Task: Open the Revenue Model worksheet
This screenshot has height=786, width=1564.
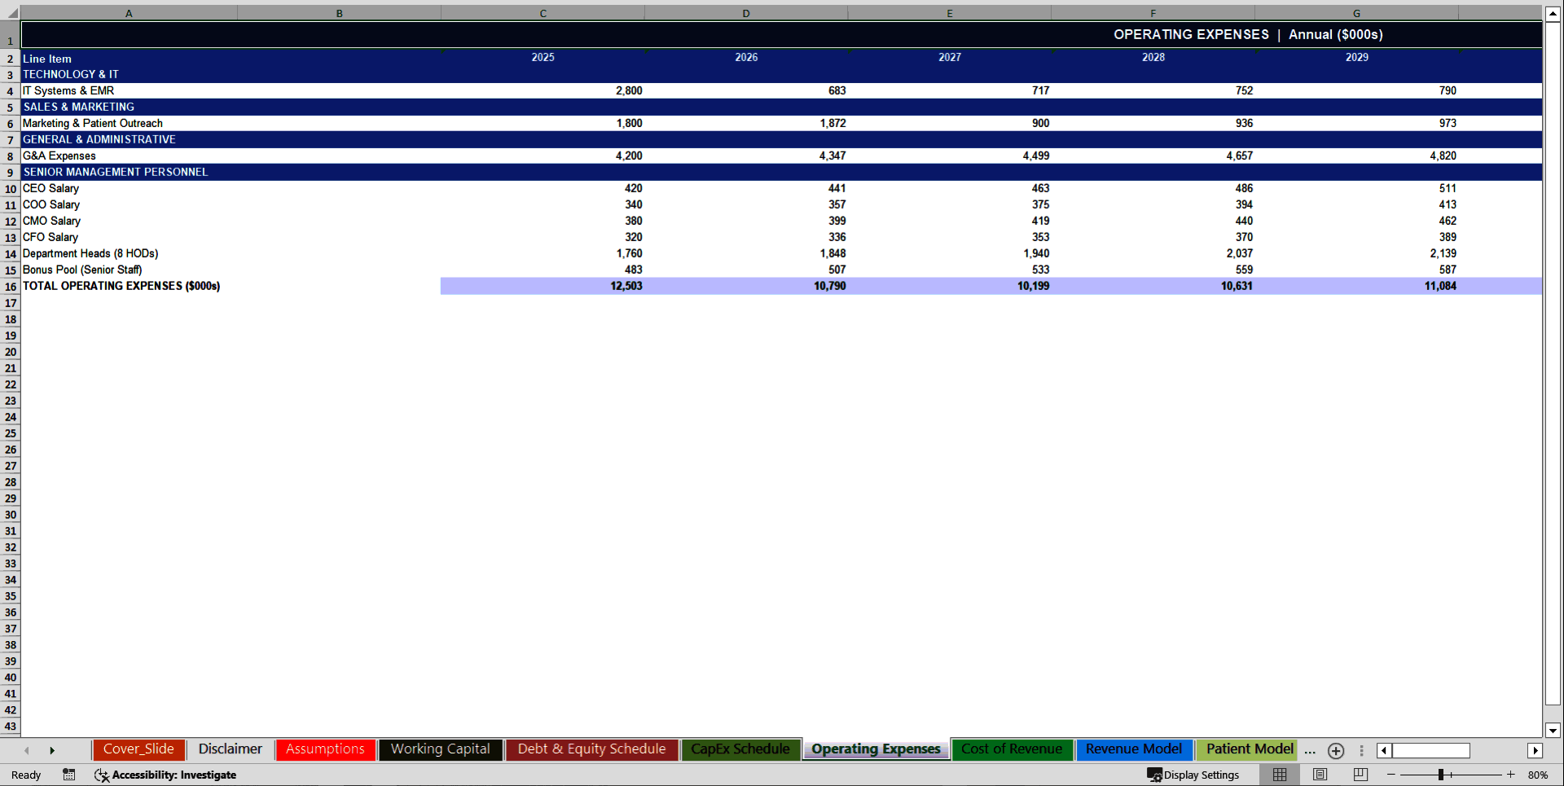Action: [x=1134, y=749]
